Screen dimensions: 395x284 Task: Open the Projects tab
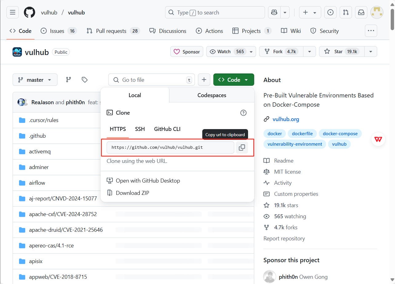click(x=252, y=31)
